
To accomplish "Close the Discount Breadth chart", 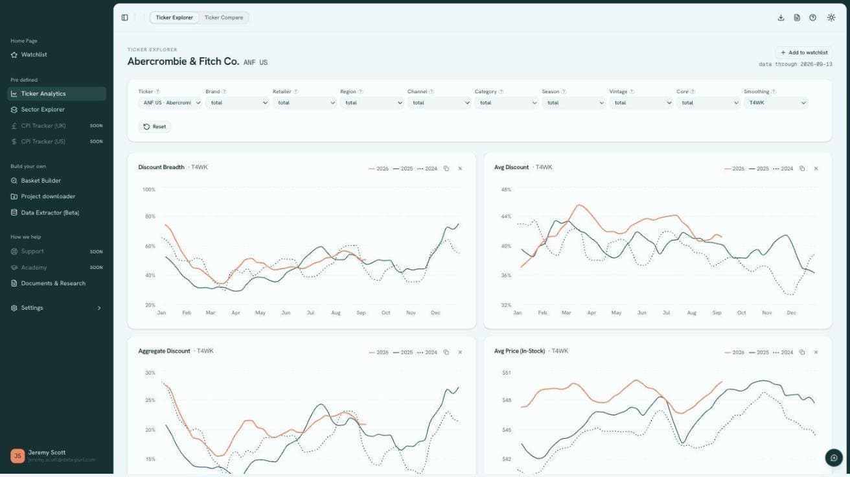I will tap(460, 169).
